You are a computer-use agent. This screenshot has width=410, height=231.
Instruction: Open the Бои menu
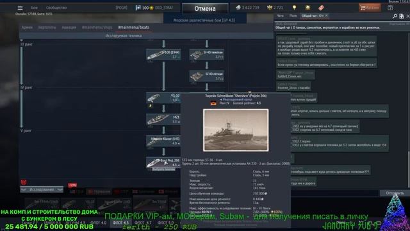coord(34,8)
